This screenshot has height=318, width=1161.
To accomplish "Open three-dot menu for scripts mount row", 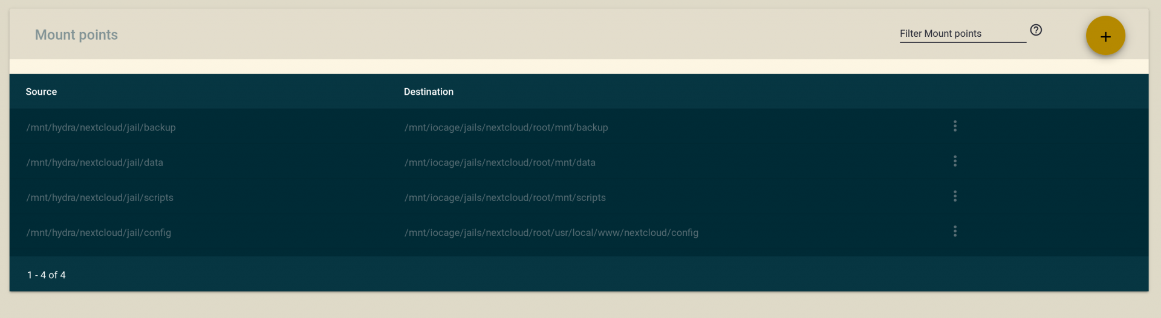I will [x=955, y=196].
